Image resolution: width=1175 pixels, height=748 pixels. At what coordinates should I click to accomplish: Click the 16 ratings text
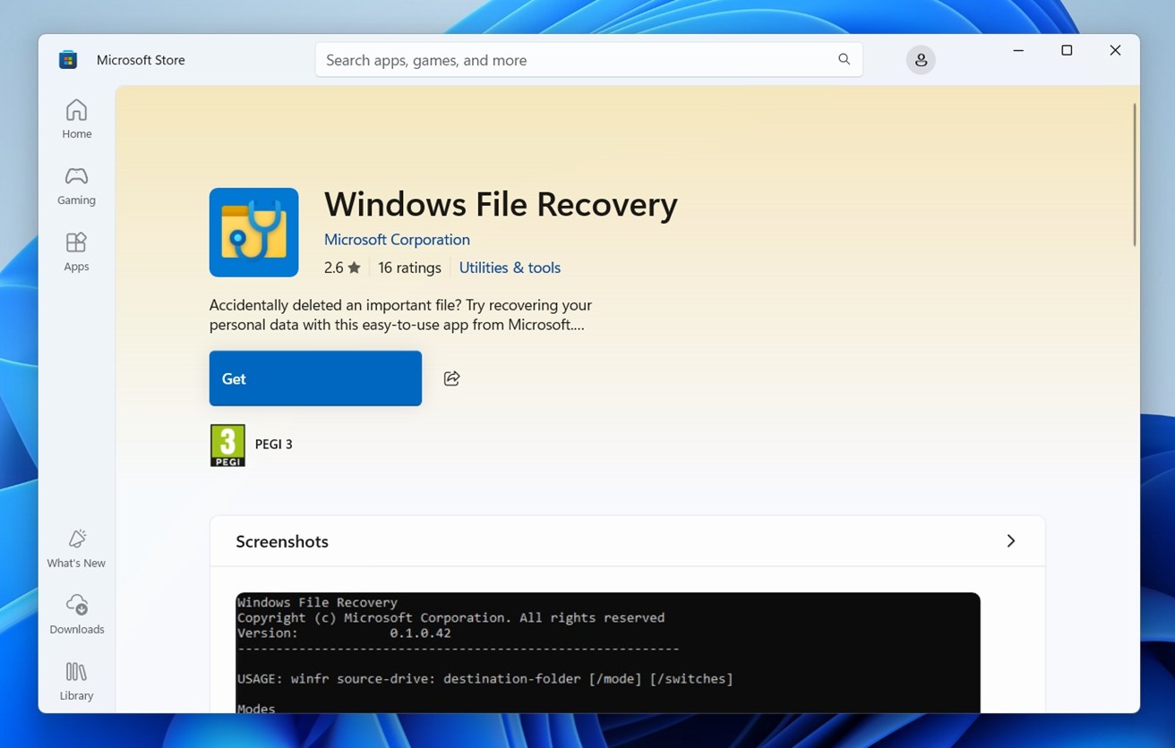tap(409, 268)
